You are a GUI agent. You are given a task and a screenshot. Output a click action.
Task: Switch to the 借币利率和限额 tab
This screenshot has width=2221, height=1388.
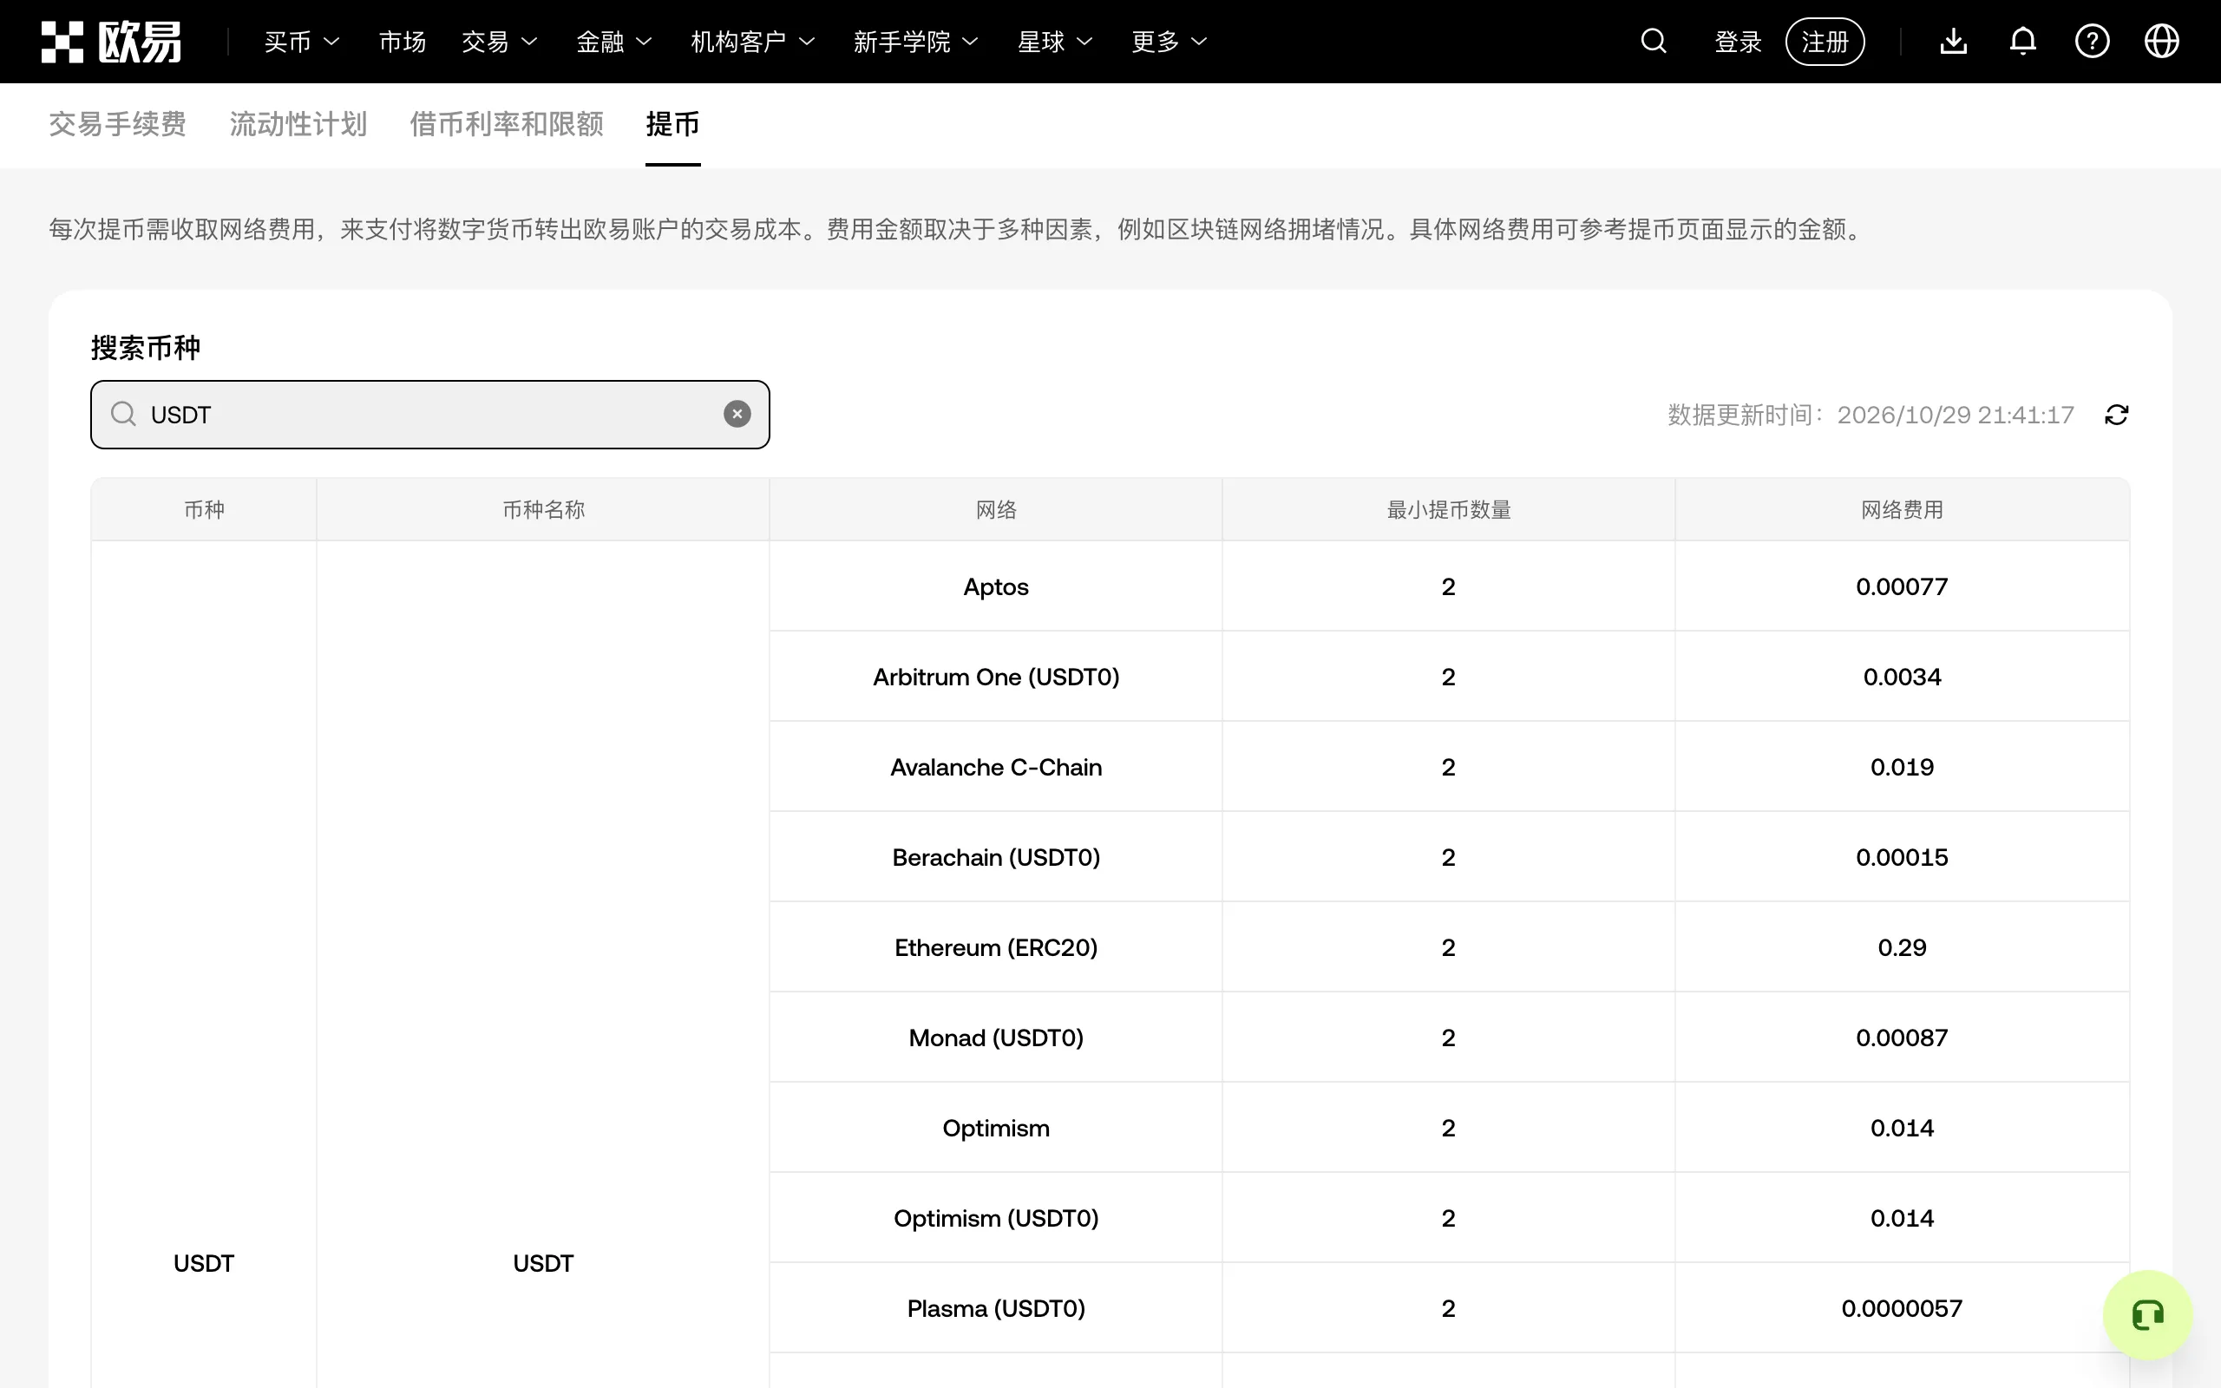(x=507, y=124)
